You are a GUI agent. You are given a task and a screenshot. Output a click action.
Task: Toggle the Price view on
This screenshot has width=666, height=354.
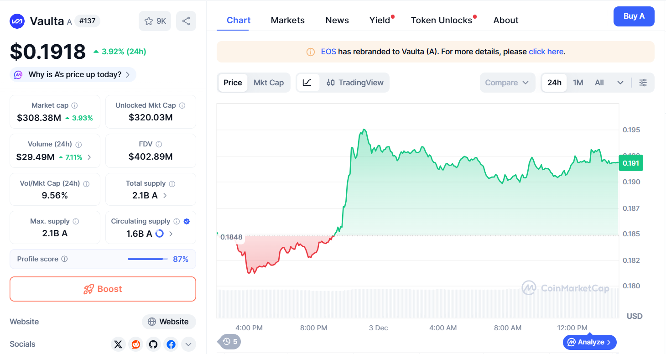tap(233, 83)
